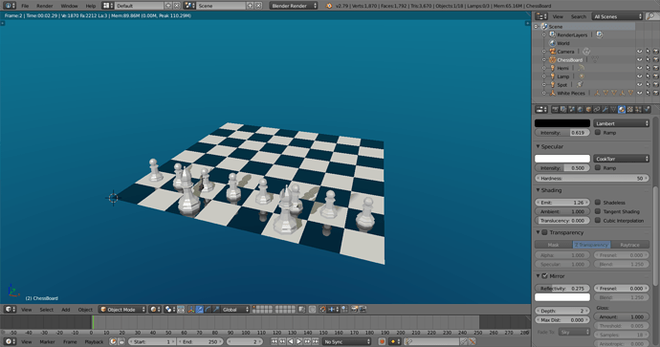Open the Lambert diffuse shader dropdown
Screen dimensions: 660x347
tap(622, 123)
